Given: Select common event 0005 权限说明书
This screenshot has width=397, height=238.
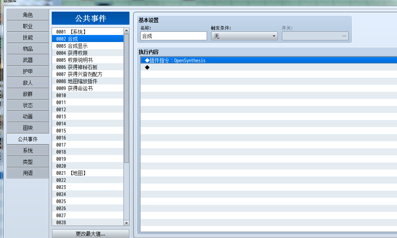Looking at the screenshot, I should point(88,60).
